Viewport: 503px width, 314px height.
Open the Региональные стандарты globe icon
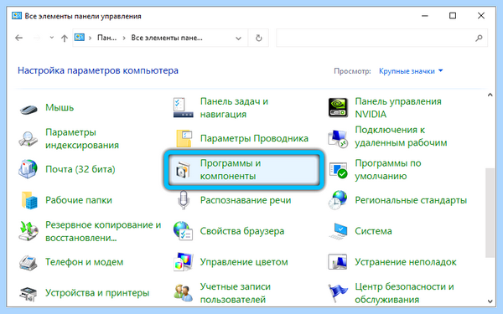pos(338,200)
